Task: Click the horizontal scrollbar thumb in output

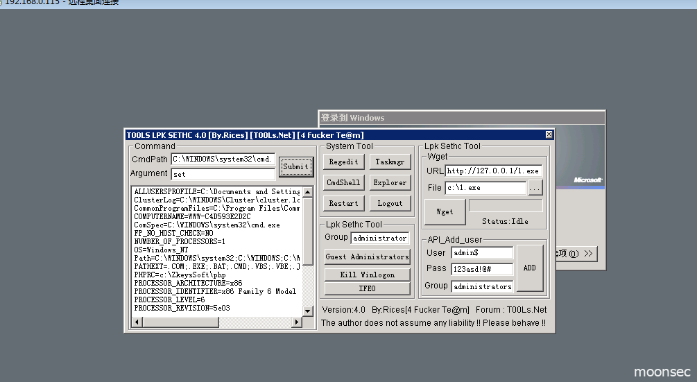Action: click(180, 322)
